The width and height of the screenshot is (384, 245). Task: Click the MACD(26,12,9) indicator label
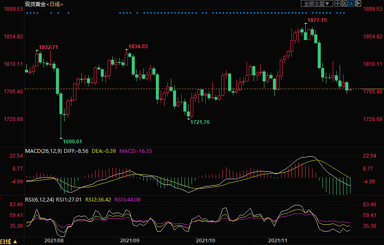click(43, 151)
